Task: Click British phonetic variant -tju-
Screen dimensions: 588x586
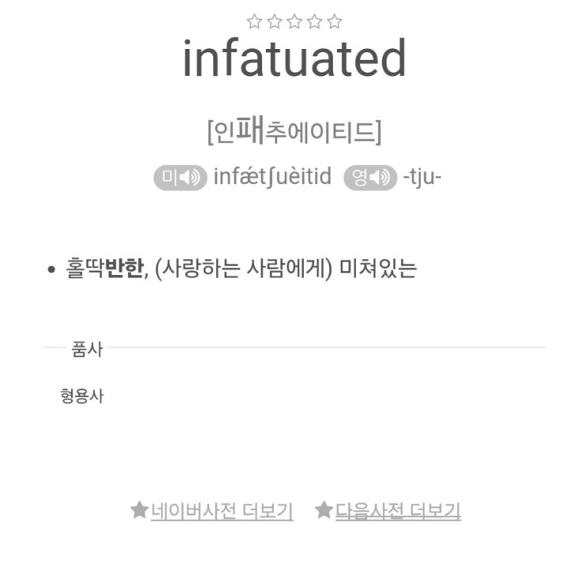Action: point(423,177)
